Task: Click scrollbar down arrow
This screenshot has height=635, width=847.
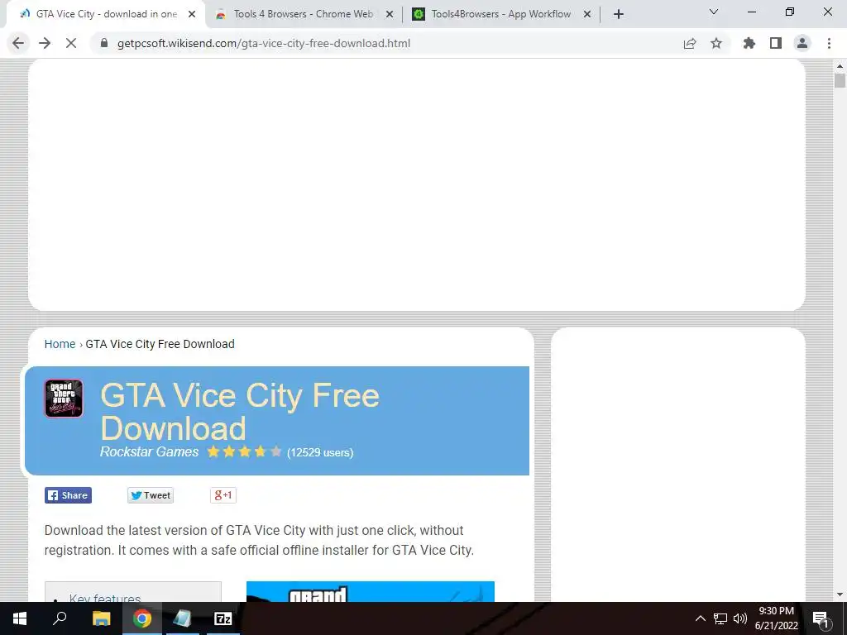Action: point(840,594)
